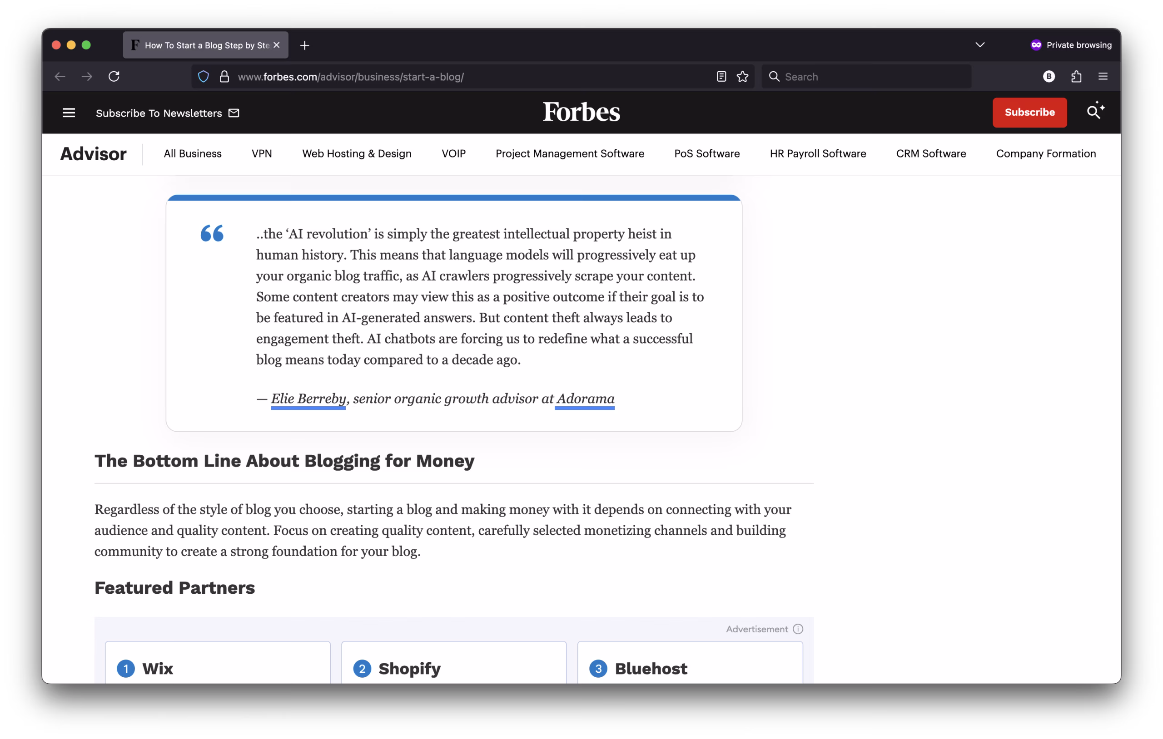Click the newsletter envelope icon

coord(234,113)
